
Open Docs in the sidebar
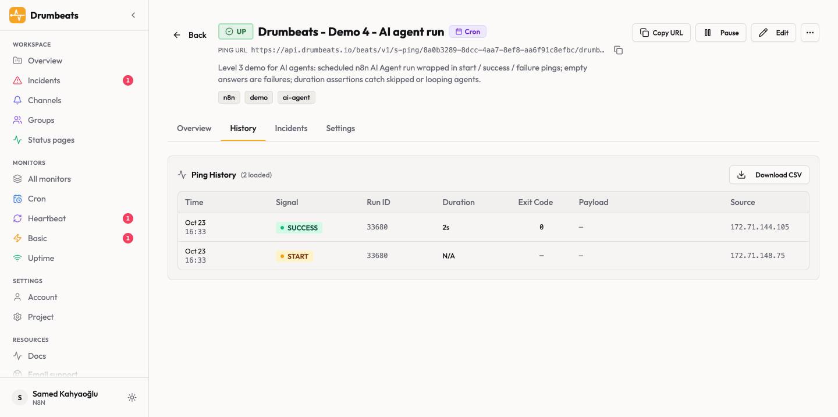coord(74,356)
